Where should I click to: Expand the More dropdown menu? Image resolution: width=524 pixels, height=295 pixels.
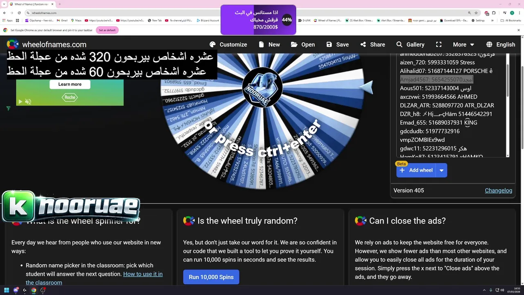(x=463, y=45)
